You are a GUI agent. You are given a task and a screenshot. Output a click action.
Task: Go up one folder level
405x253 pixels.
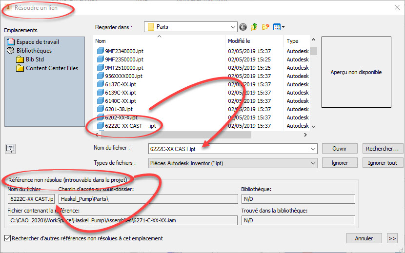[x=254, y=27]
